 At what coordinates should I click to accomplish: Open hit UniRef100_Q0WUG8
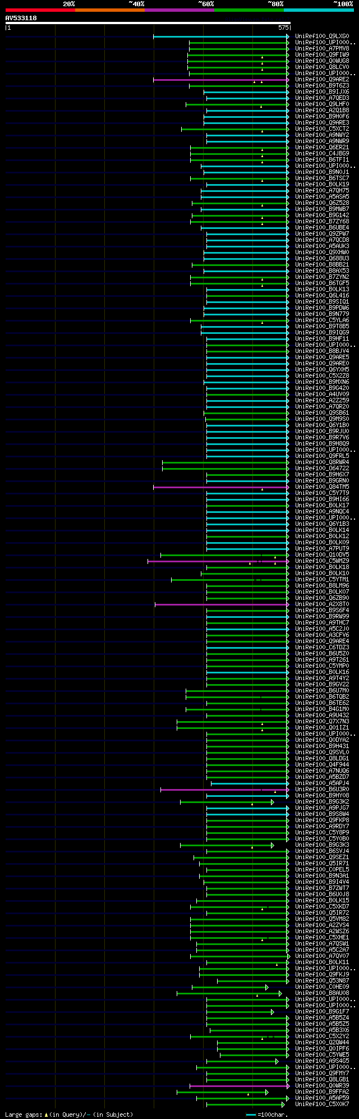click(322, 61)
